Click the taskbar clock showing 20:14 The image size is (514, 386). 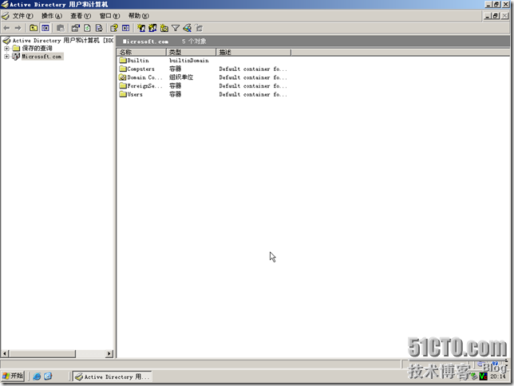[498, 376]
